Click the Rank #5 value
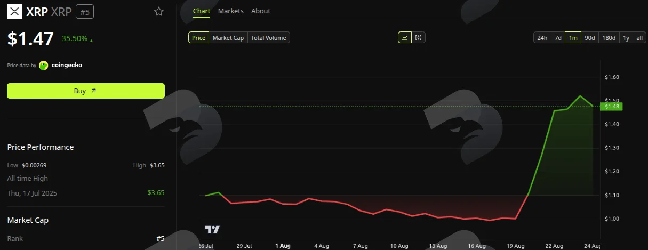 (160, 239)
